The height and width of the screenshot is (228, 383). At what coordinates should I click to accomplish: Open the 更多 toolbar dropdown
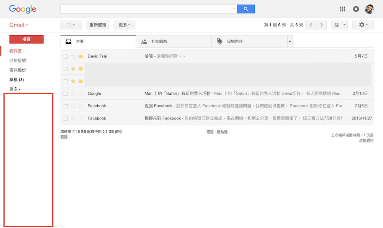(123, 25)
